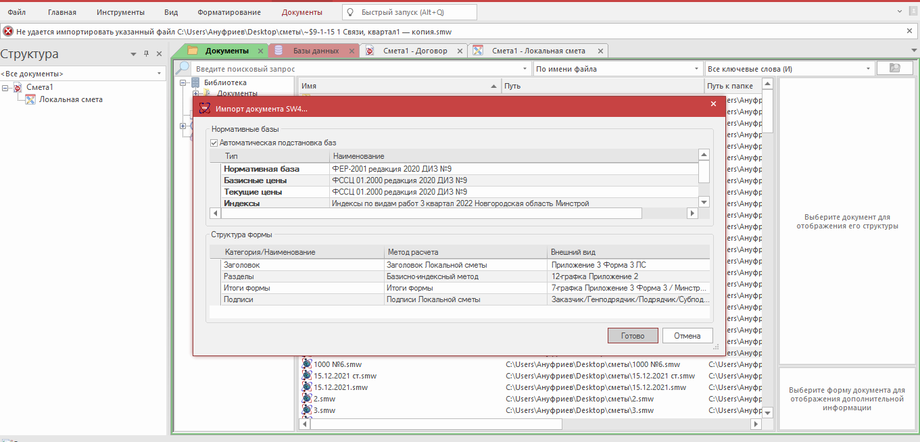Image resolution: width=920 pixels, height=442 pixels.
Task: Open the Все документы dropdown in Структура
Action: point(160,74)
